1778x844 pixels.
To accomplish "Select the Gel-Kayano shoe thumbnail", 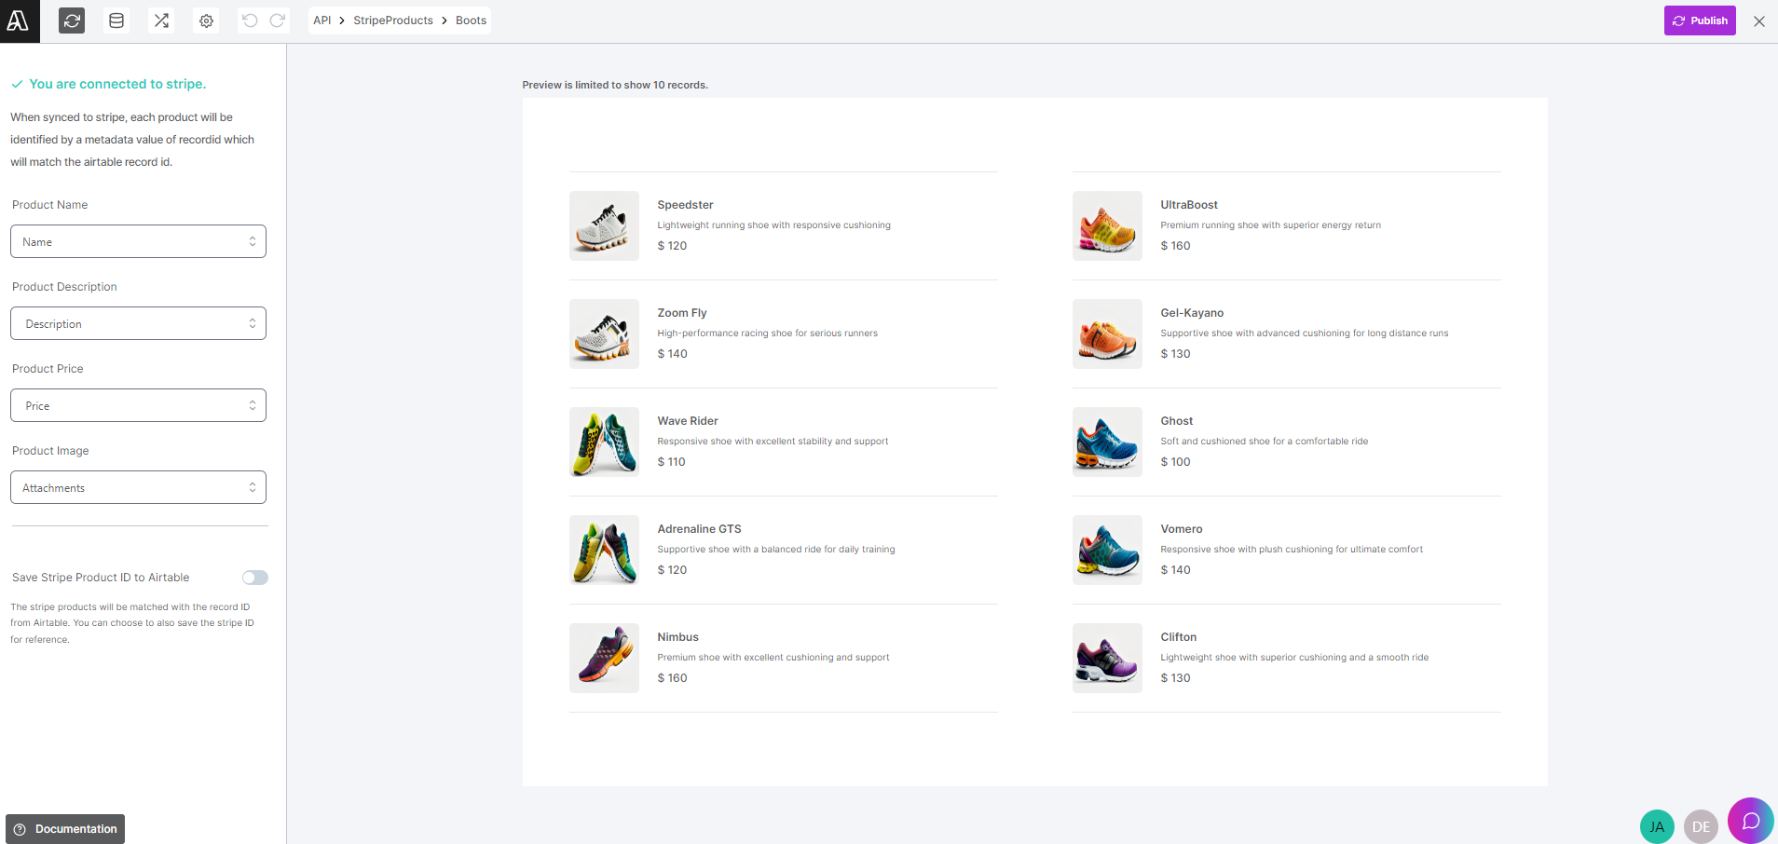I will coord(1107,334).
